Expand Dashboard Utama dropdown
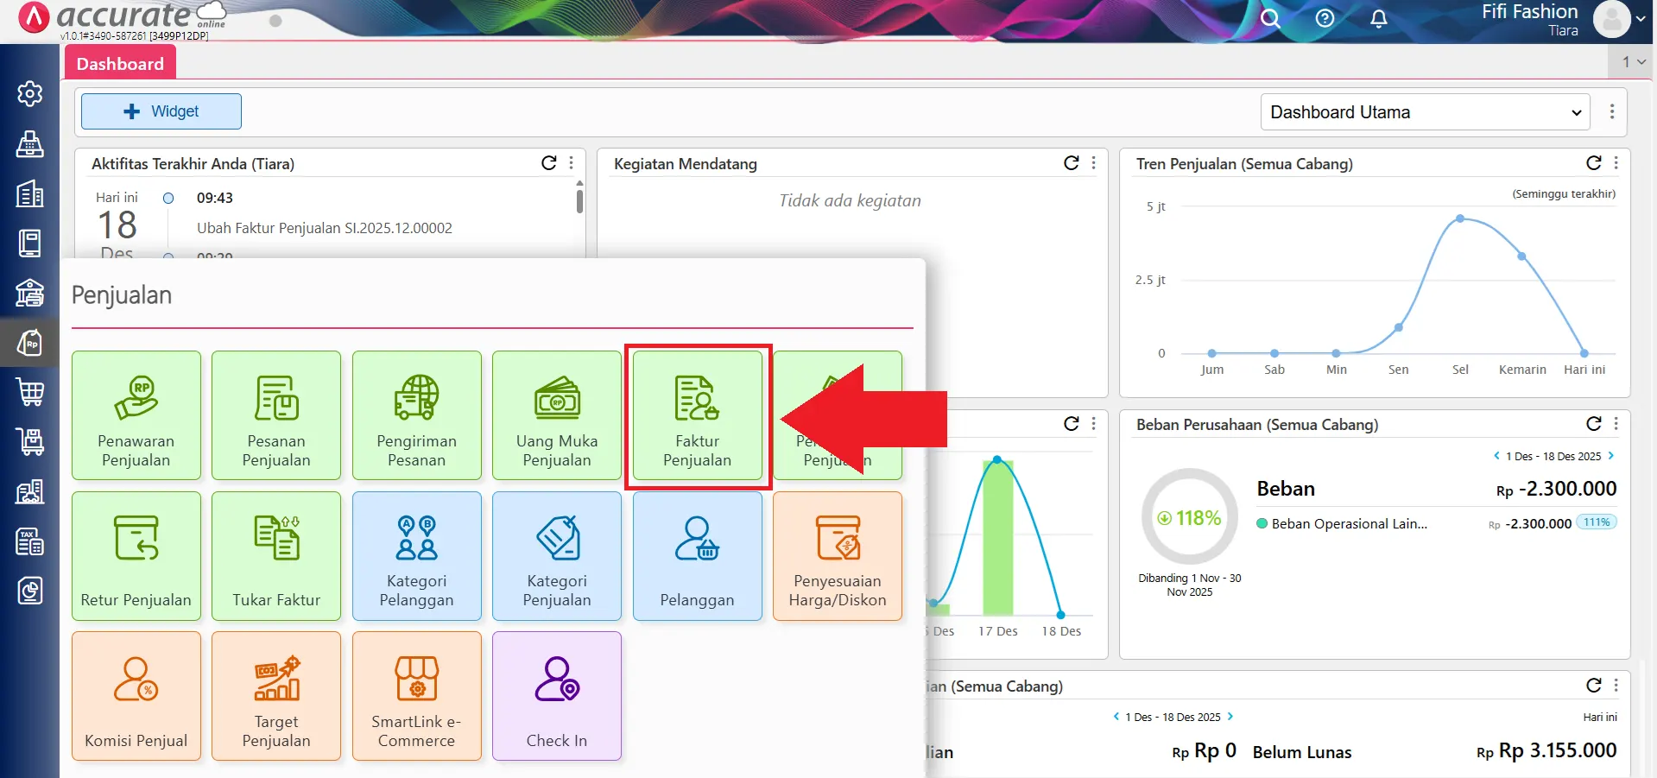The height and width of the screenshot is (778, 1657). coord(1425,112)
